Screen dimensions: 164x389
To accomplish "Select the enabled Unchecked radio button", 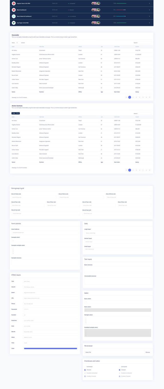I will (x=120, y=367).
